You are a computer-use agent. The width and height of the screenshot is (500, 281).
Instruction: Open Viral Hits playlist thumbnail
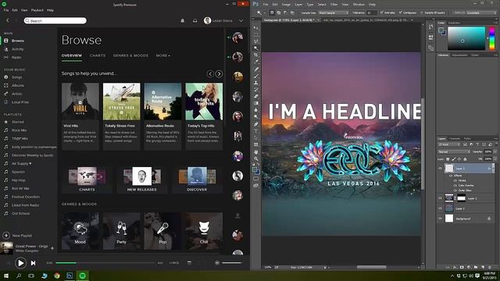tap(80, 101)
